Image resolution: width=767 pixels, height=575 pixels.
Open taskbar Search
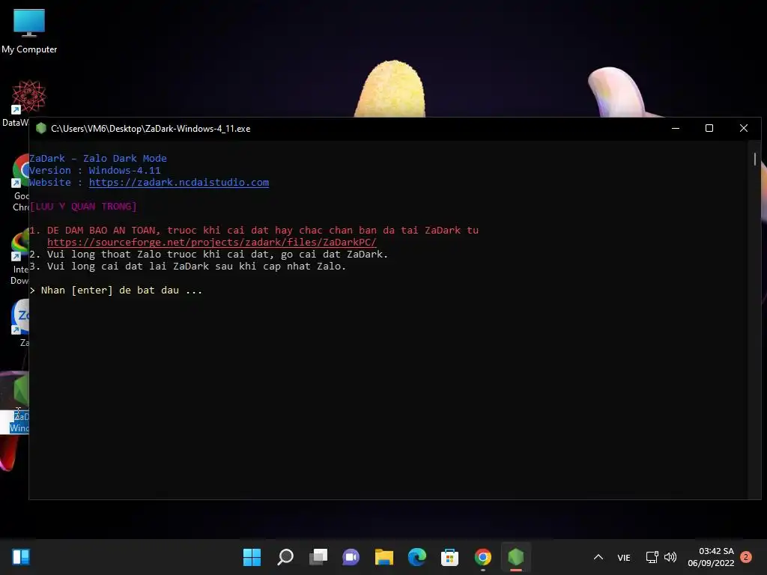(x=285, y=557)
